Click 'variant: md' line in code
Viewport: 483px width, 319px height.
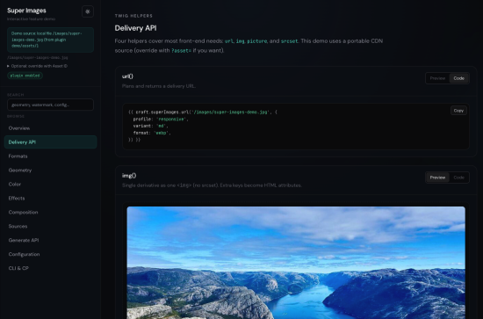(x=151, y=126)
